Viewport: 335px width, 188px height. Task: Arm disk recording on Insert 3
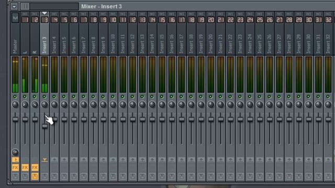tap(44, 176)
